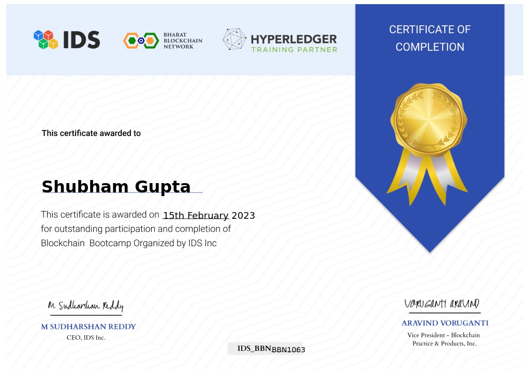Click the M SUDHARSHAN REDDY printed name

89,327
